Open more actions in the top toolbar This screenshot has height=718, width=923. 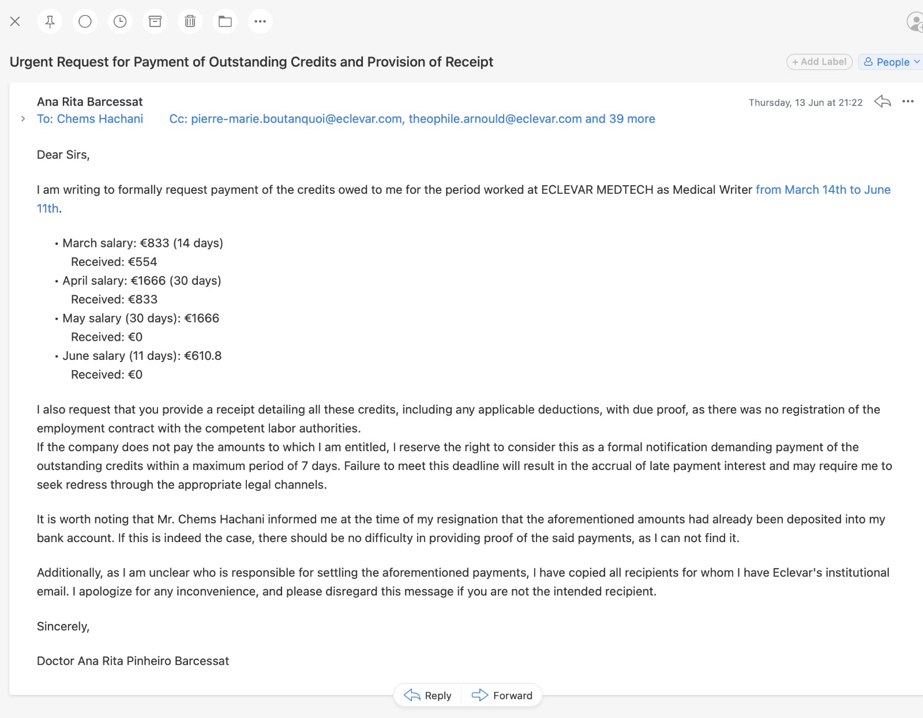point(260,21)
